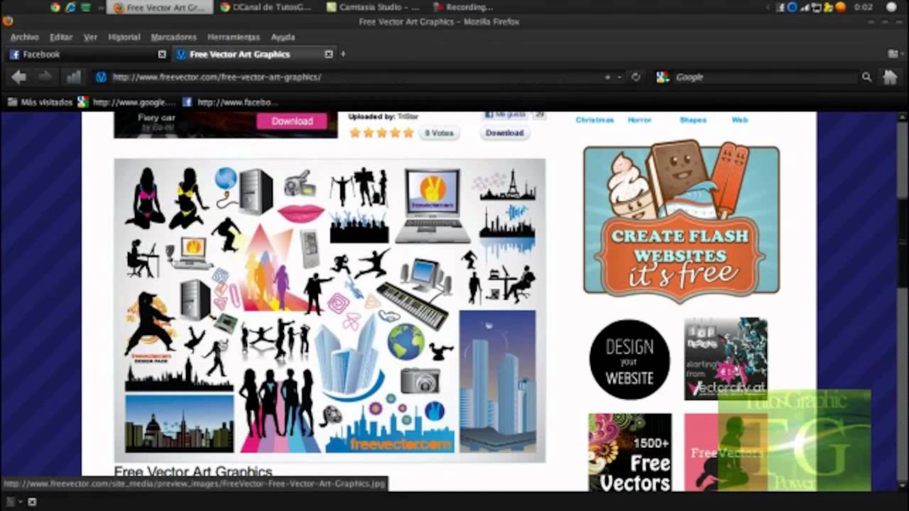Open the Archivo menu
The width and height of the screenshot is (909, 511).
24,37
